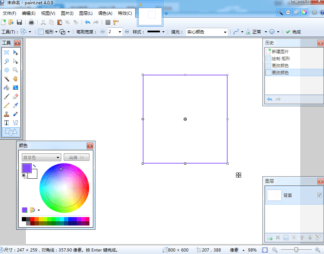Click the Print icon
This screenshot has width=324, height=254.
(31, 22)
